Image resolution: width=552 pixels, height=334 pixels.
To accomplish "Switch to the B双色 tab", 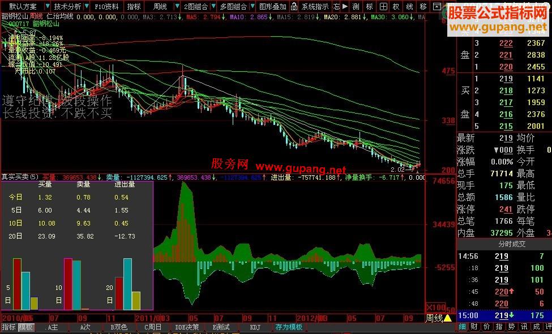I will click(x=118, y=327).
